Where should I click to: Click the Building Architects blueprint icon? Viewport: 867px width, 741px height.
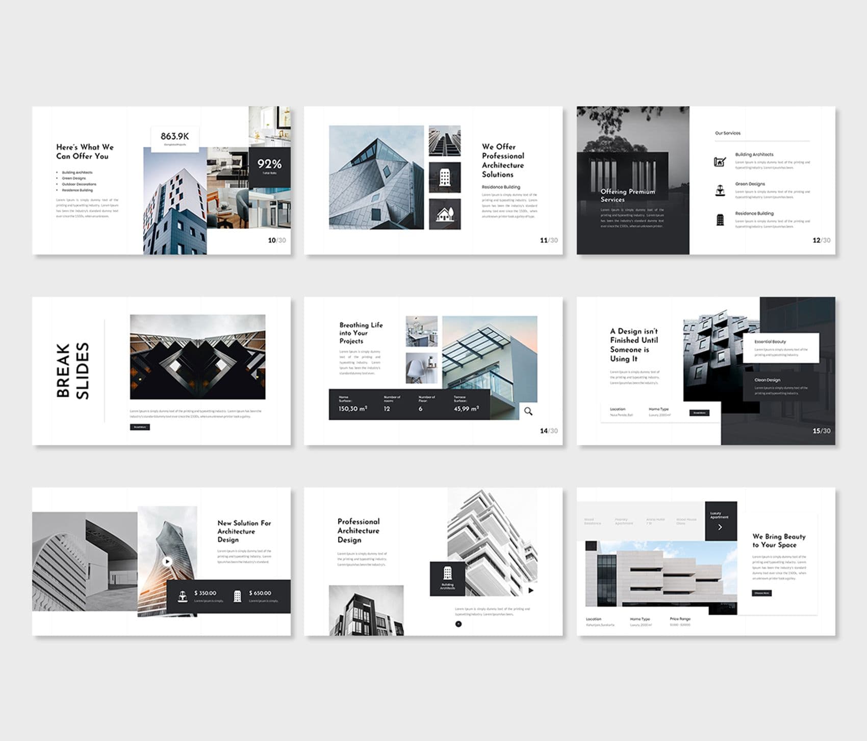720,162
